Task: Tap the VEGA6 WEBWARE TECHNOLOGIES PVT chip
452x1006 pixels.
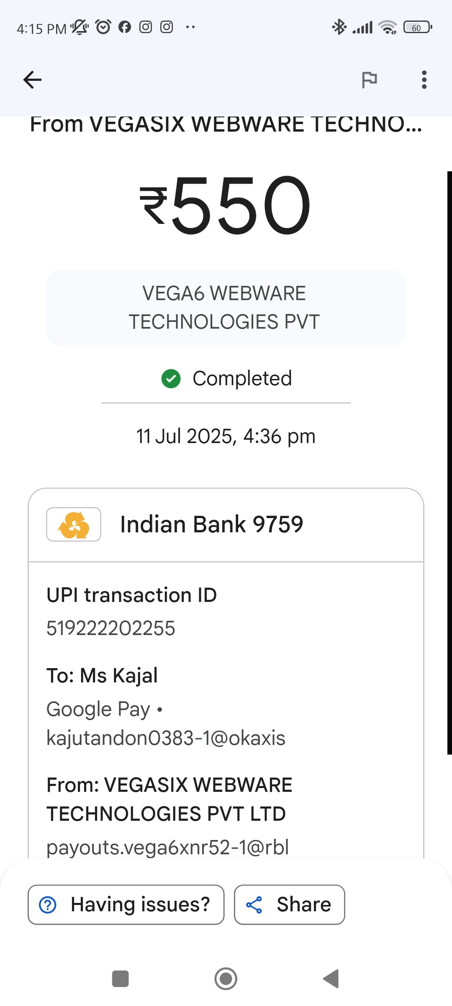Action: (x=226, y=308)
